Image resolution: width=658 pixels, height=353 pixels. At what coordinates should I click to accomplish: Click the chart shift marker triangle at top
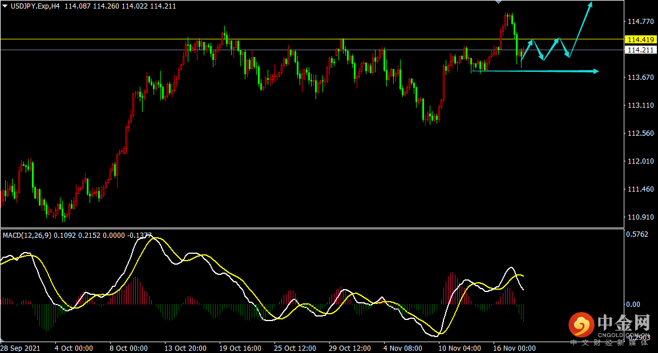pyautogui.click(x=498, y=2)
